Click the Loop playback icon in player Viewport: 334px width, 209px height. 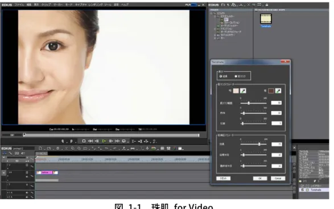point(124,141)
